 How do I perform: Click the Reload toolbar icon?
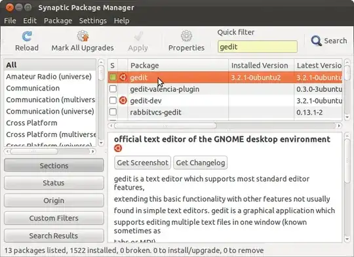(27, 36)
